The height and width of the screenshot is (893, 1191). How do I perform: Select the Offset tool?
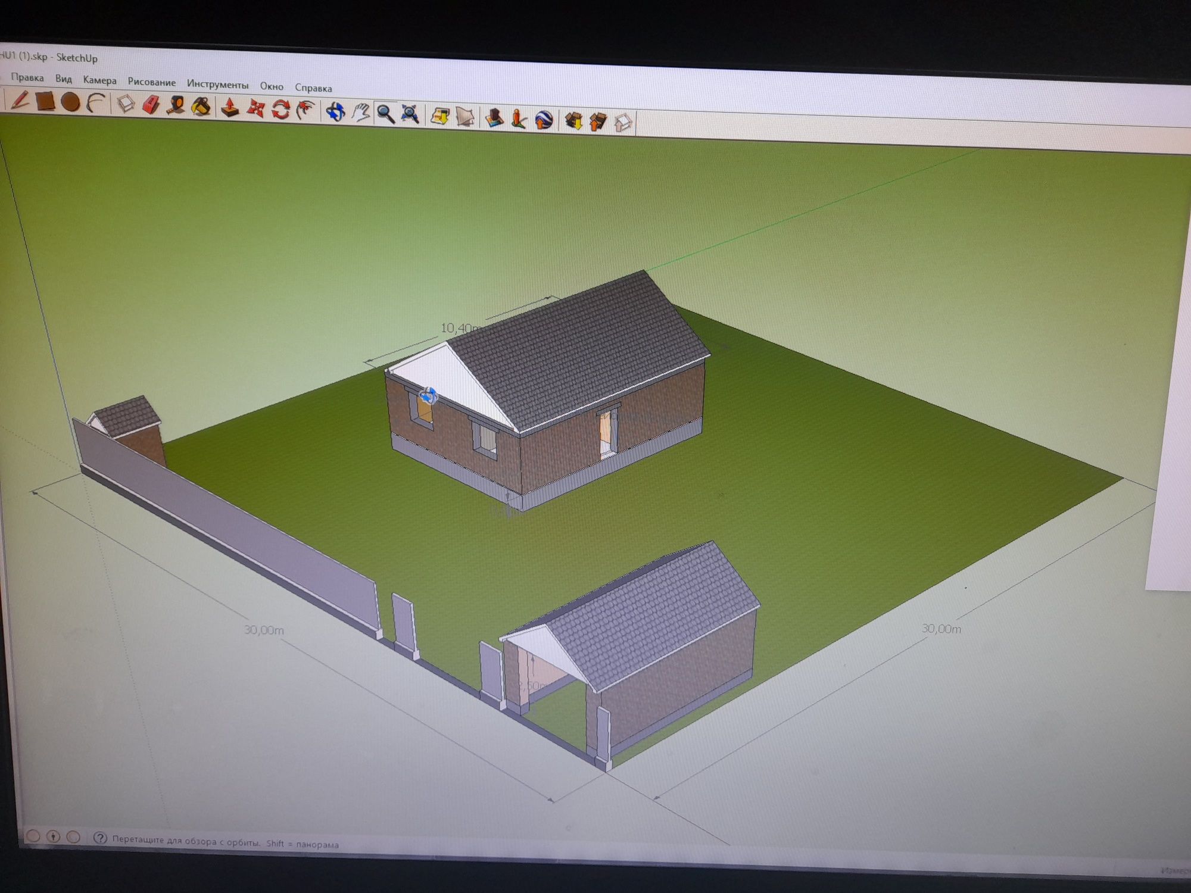point(305,111)
